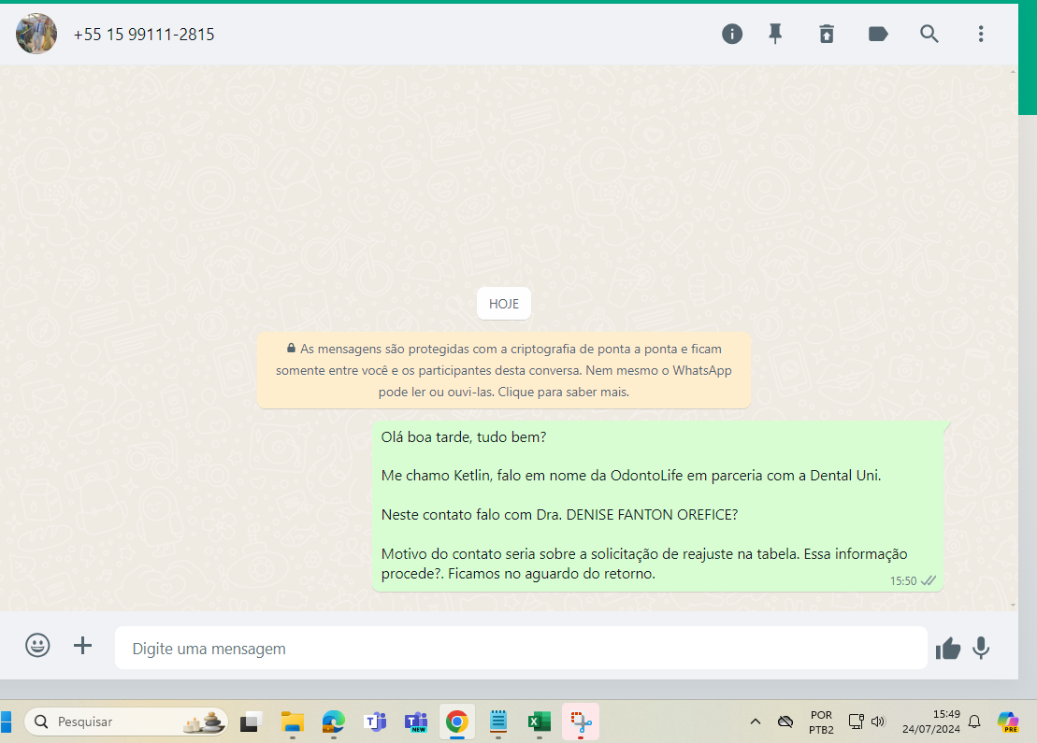The height and width of the screenshot is (743, 1037).
Task: Delete chat using the trash icon
Action: 827,34
